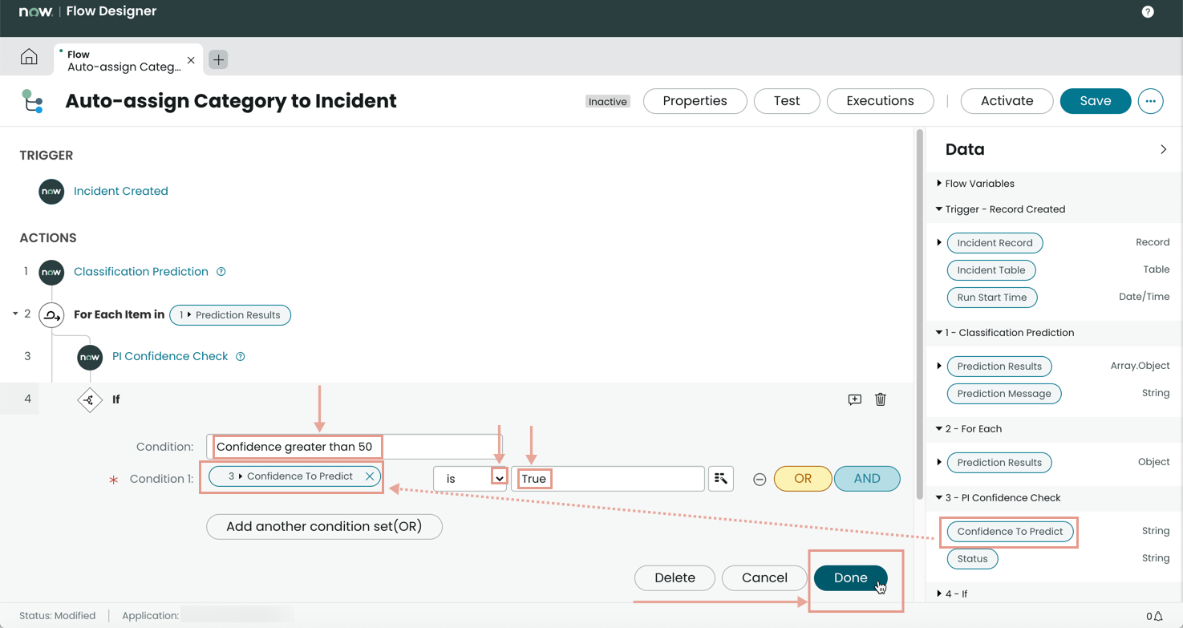The image size is (1183, 628).
Task: Collapse 1 - Classification Prediction section
Action: coord(939,333)
